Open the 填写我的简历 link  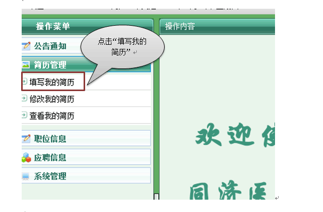52,82
